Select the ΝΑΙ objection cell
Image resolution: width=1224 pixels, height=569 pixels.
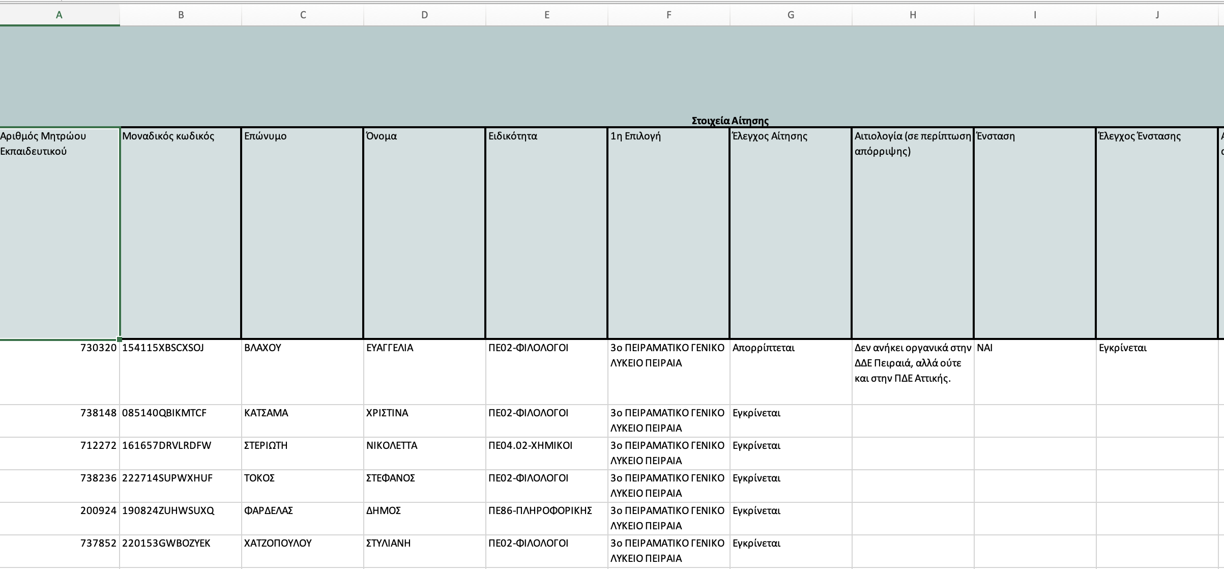pyautogui.click(x=1034, y=372)
